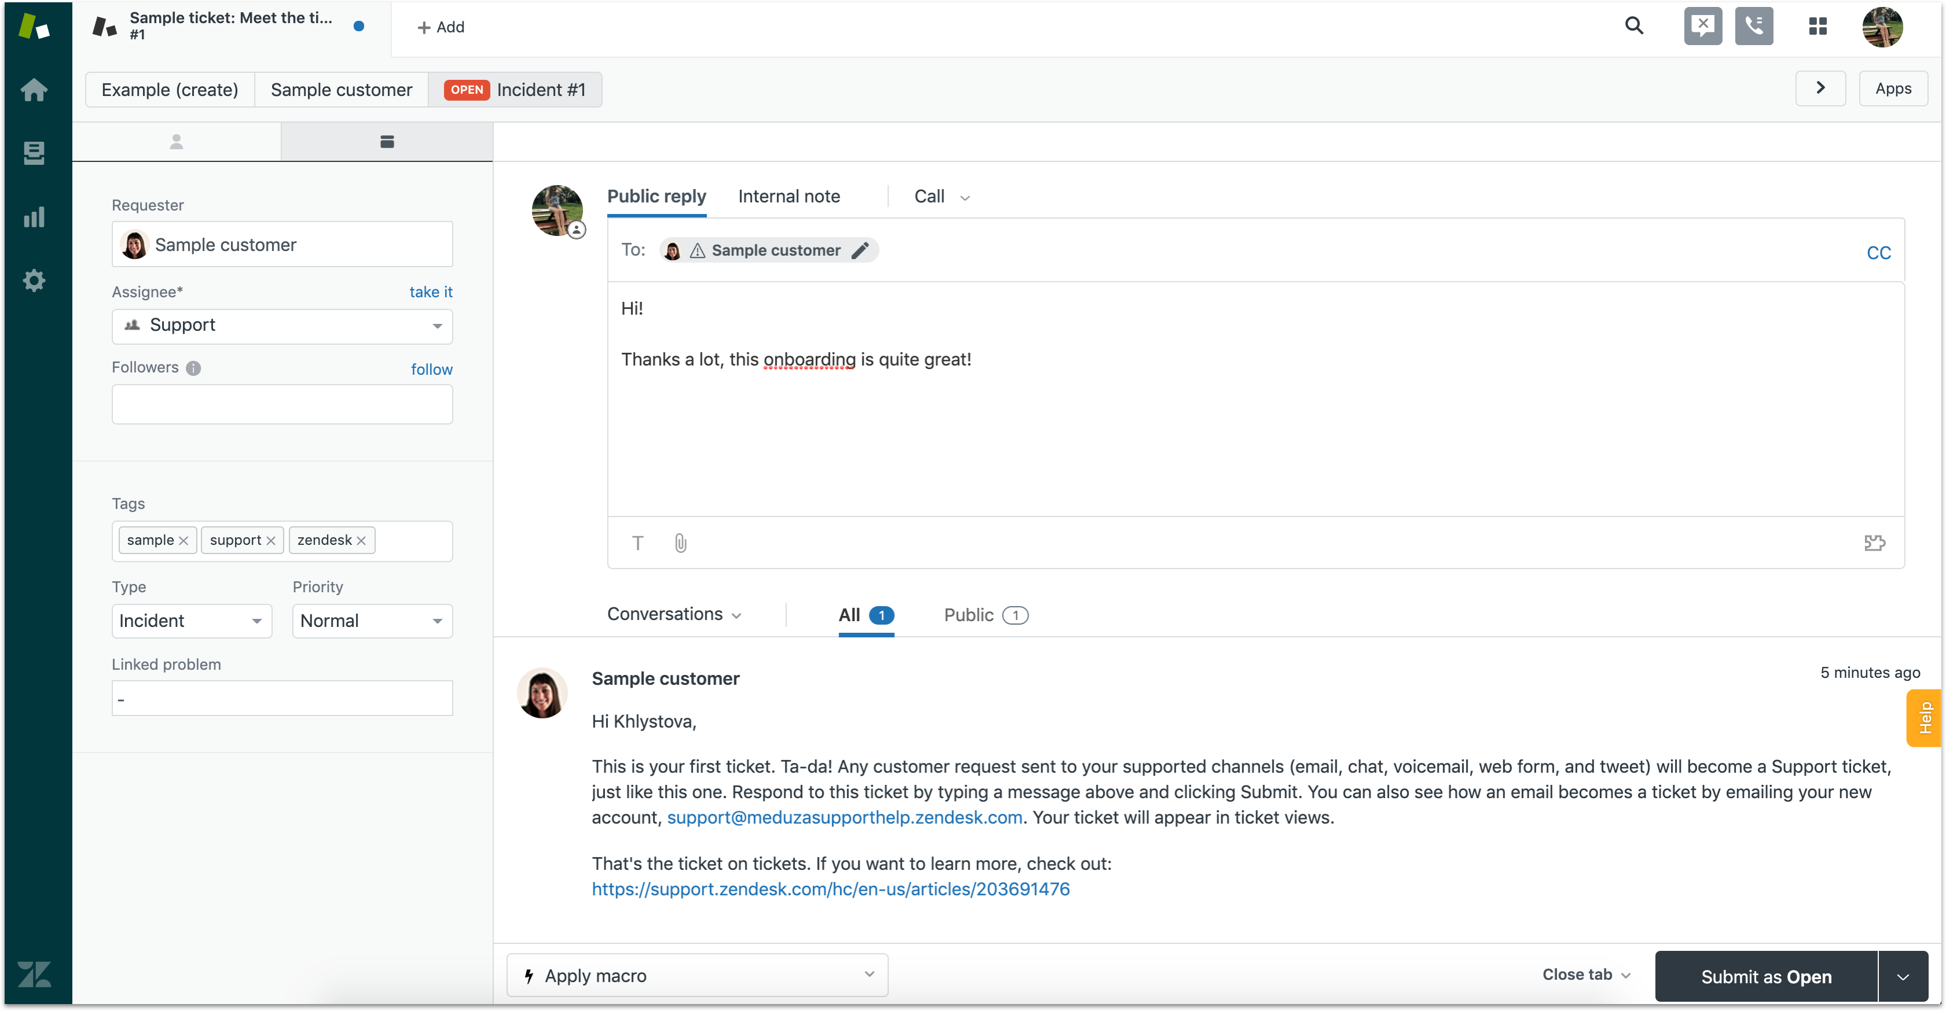The image size is (1946, 1011).
Task: Click the Zendesk Z logo at sidebar bottom
Action: [34, 974]
